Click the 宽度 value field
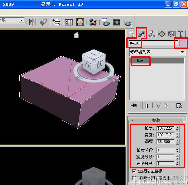Image resolution: width=188 pixels, height=185 pixels. click(166, 135)
